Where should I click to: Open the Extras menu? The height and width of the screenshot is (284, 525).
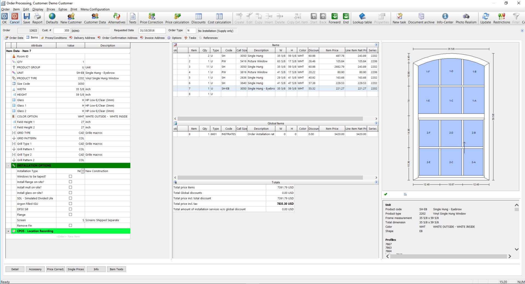click(x=63, y=9)
